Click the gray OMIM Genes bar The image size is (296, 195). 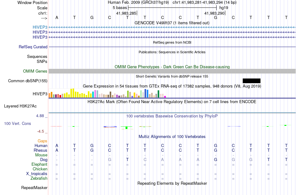172,71
